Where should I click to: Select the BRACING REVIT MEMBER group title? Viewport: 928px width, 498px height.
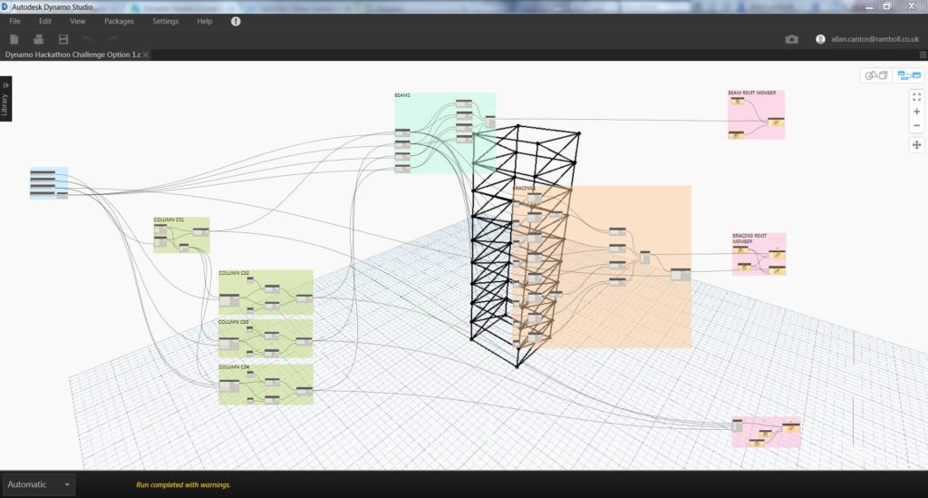pyautogui.click(x=749, y=238)
